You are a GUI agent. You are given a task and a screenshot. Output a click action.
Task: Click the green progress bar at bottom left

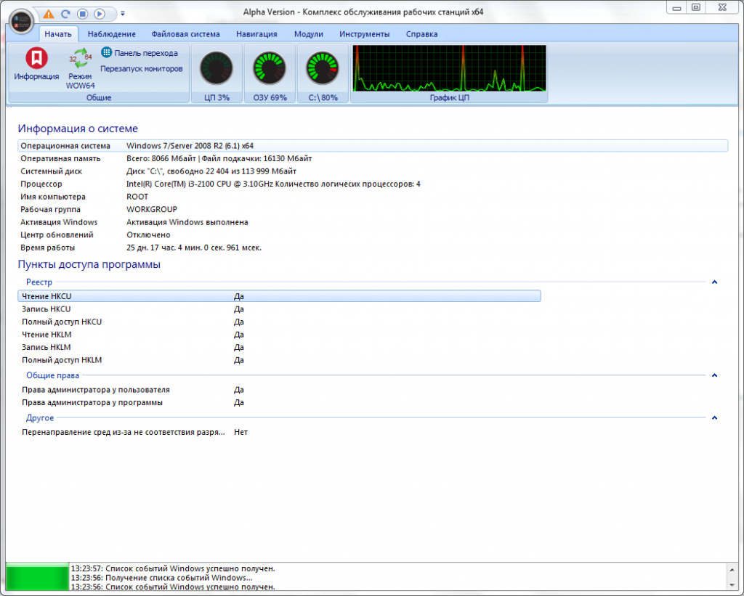point(36,576)
